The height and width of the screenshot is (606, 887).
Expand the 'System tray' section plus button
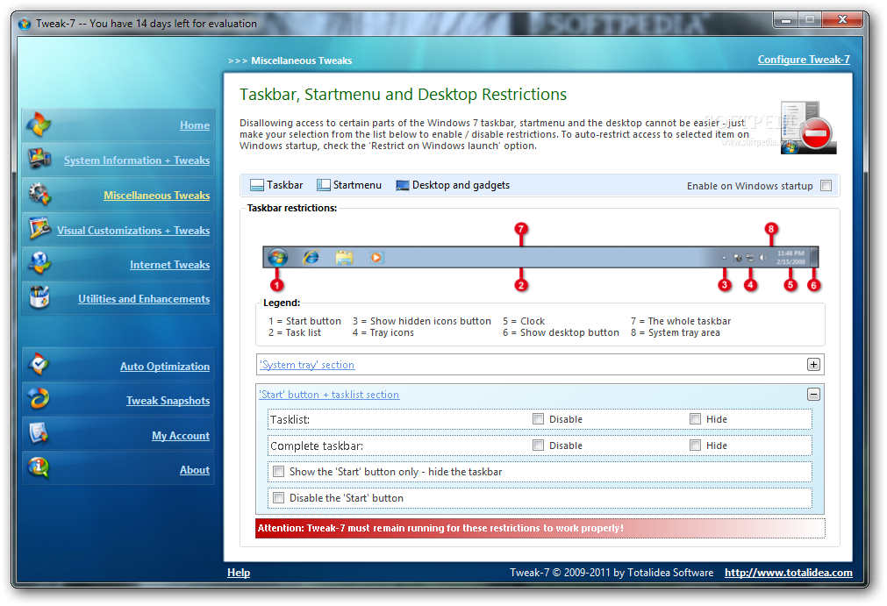[813, 365]
